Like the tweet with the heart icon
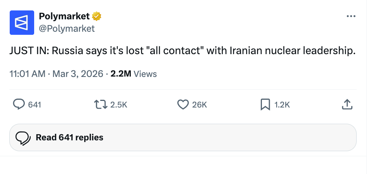 point(182,104)
